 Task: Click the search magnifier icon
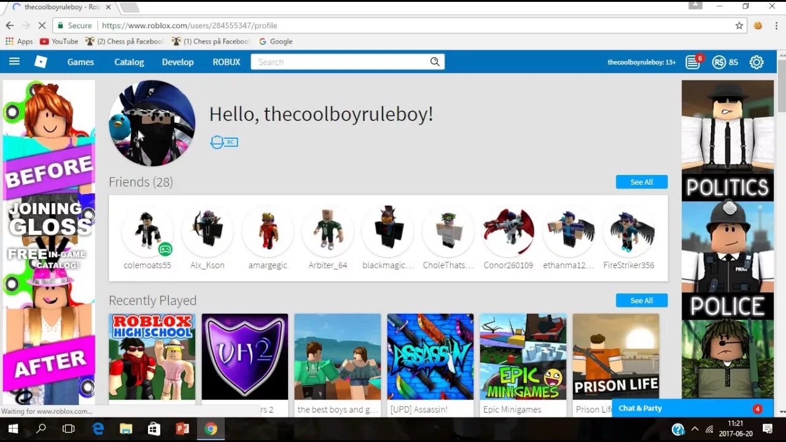pyautogui.click(x=435, y=61)
